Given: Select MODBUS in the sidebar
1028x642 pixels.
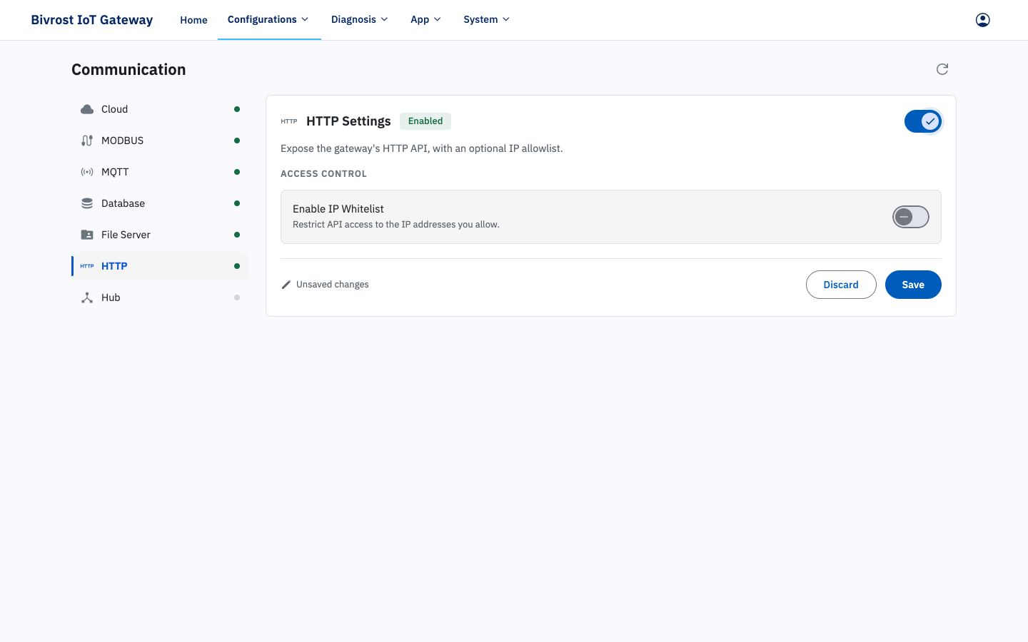Looking at the screenshot, I should 160,141.
